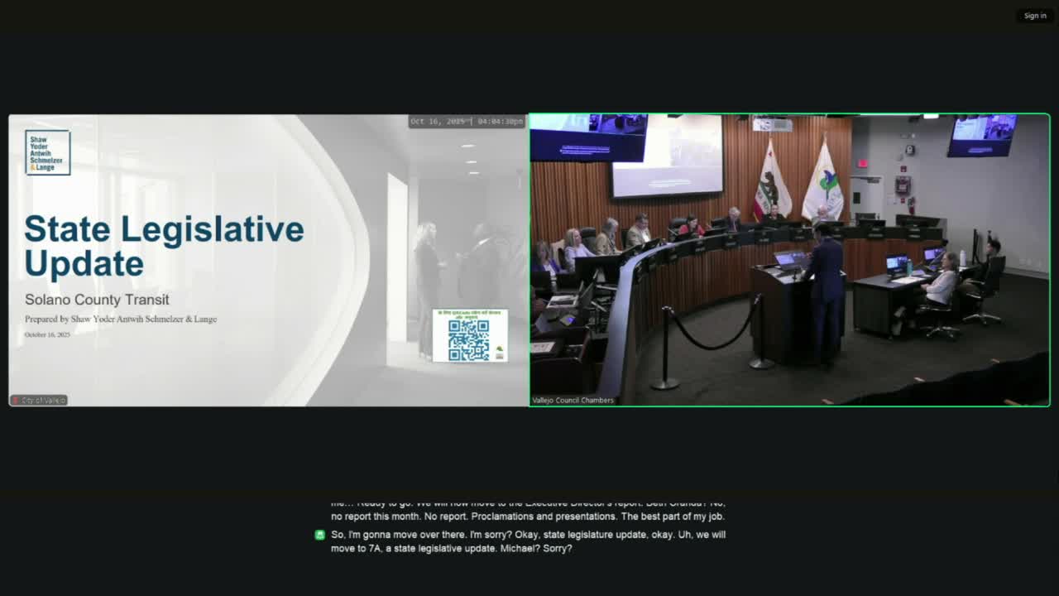Select the QR code on the slide

coord(469,339)
